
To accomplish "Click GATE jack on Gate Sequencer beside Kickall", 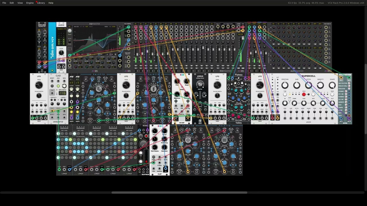I will [x=134, y=169].
